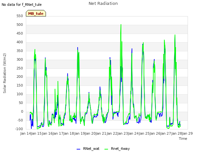The width and height of the screenshot is (207, 155).
Task: Click the 250 y-axis tick label
Action: (20, 68)
